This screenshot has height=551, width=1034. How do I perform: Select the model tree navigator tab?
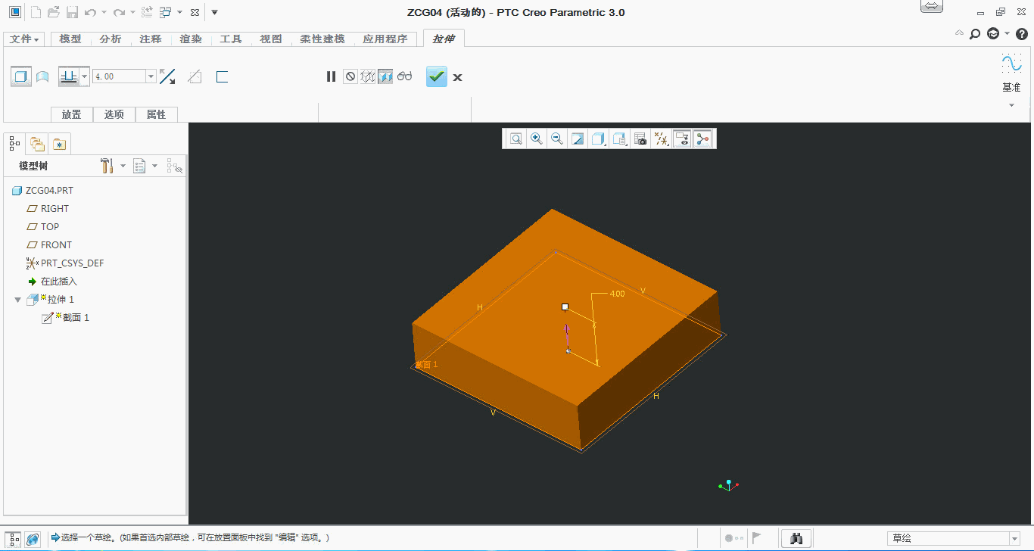coord(15,143)
